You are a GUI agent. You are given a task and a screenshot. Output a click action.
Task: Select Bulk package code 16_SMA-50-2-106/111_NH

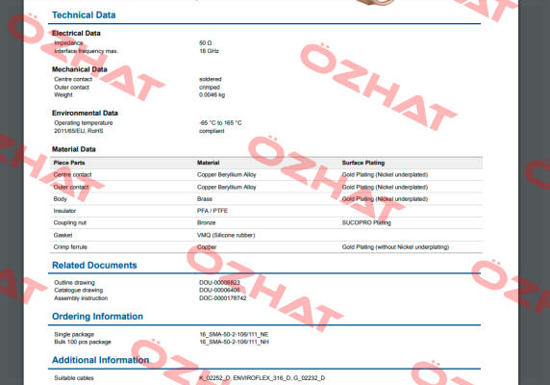coord(234,342)
